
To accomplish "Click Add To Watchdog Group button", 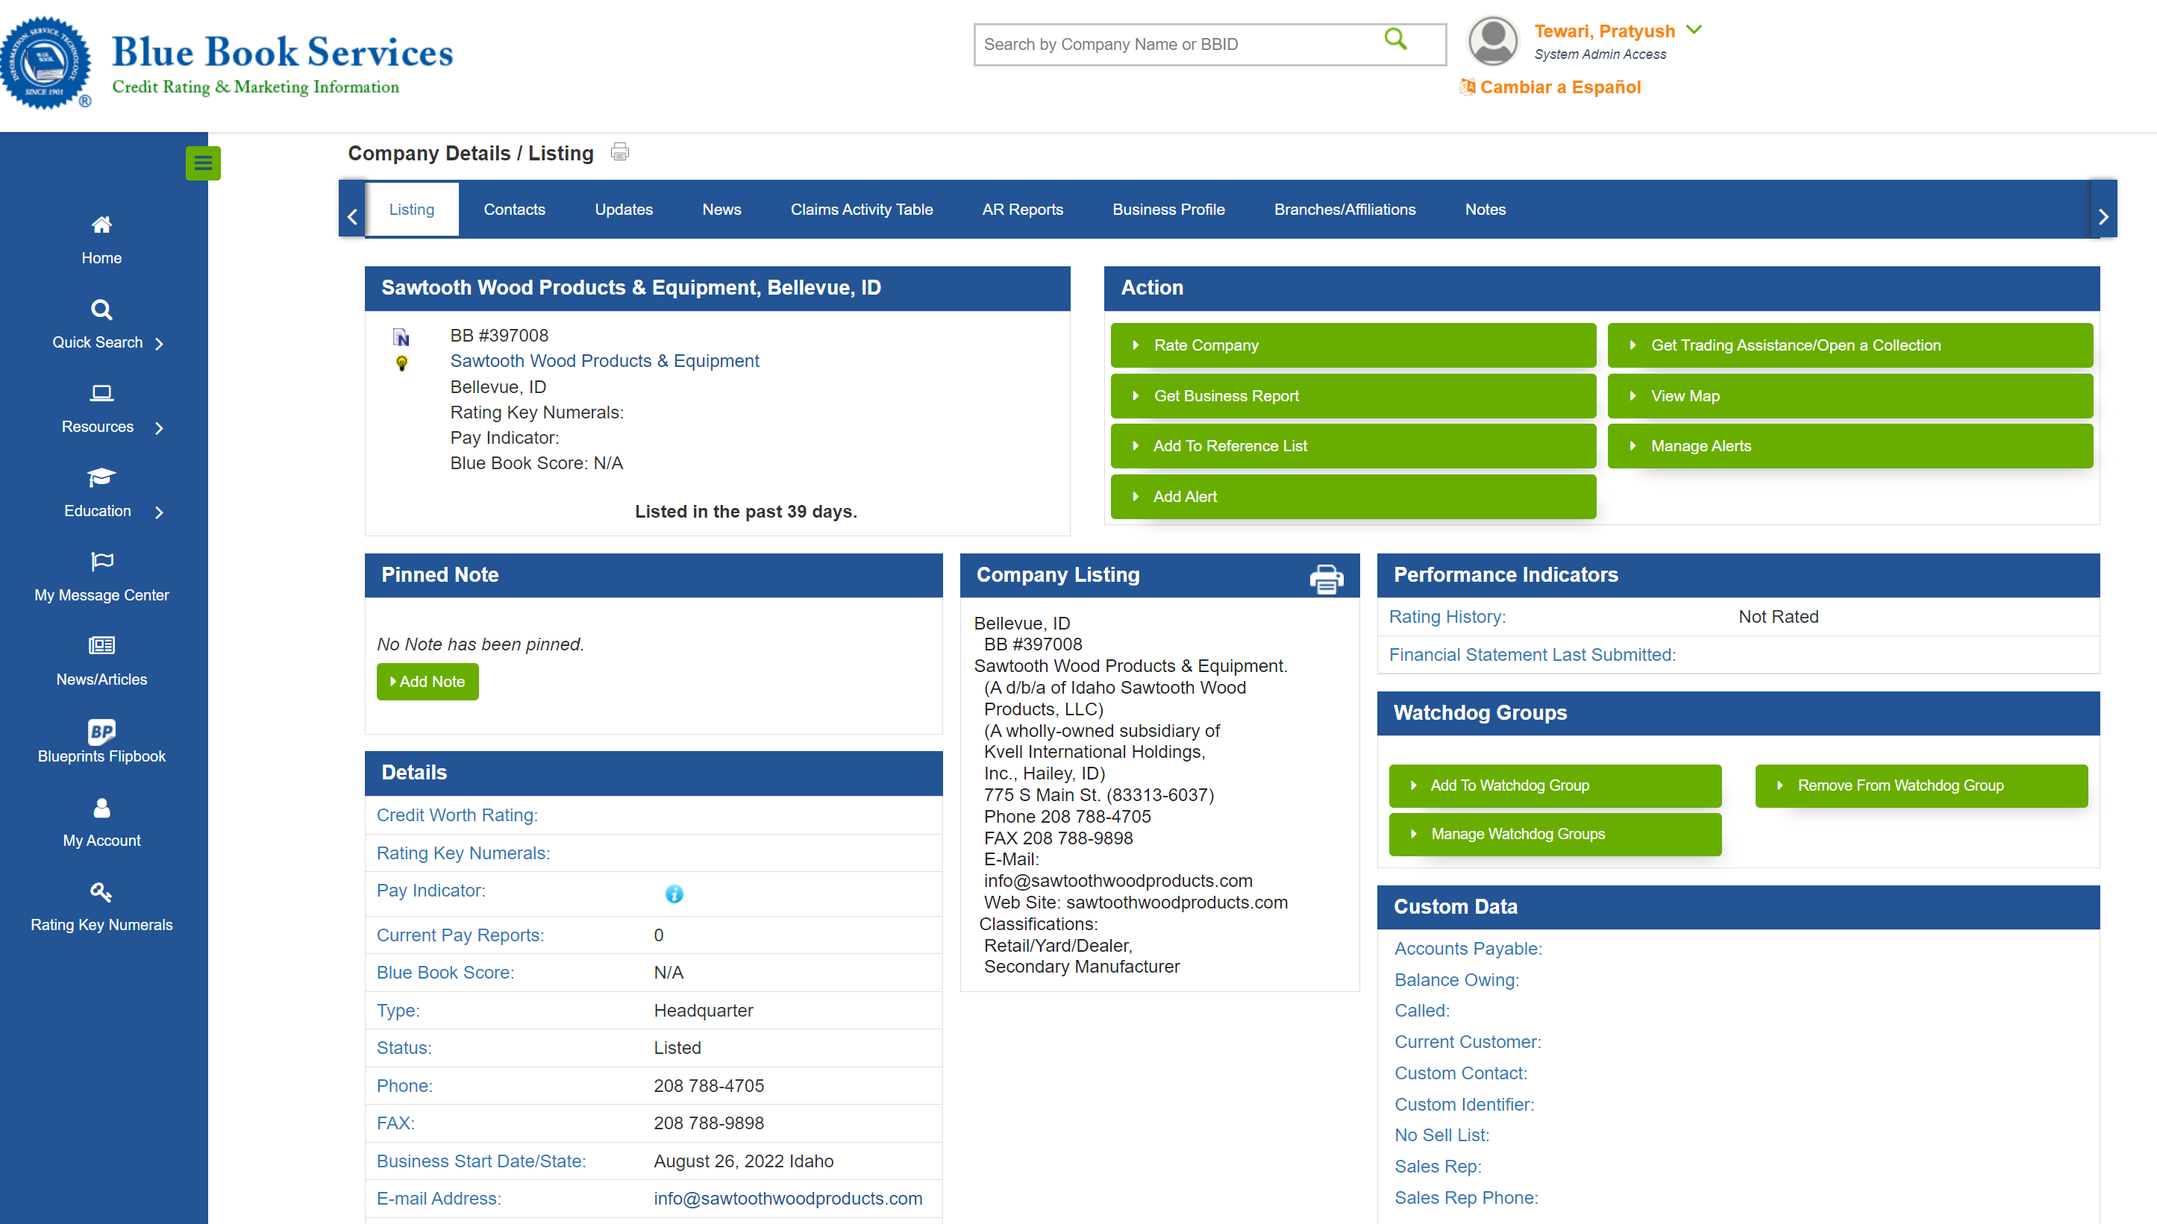I will pos(1555,786).
